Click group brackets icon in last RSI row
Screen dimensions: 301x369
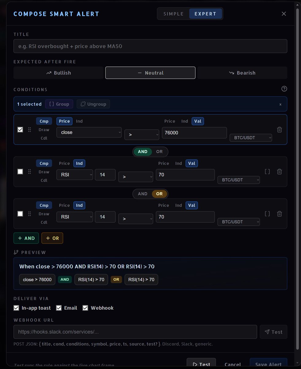(267, 214)
